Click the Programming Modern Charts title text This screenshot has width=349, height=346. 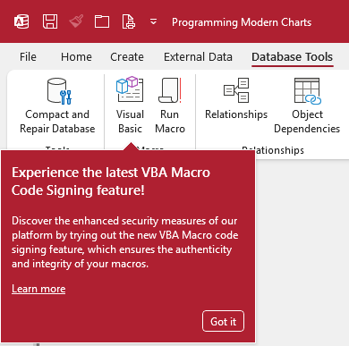click(242, 22)
